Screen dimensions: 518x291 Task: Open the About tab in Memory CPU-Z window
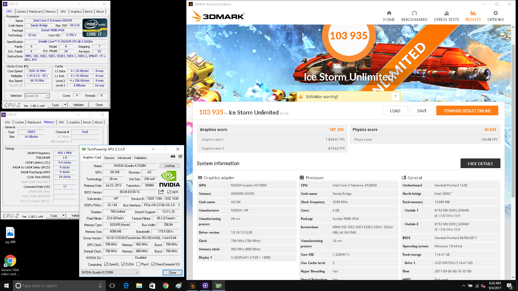[x=98, y=122]
